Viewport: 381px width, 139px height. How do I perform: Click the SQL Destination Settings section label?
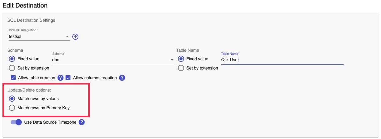click(31, 21)
